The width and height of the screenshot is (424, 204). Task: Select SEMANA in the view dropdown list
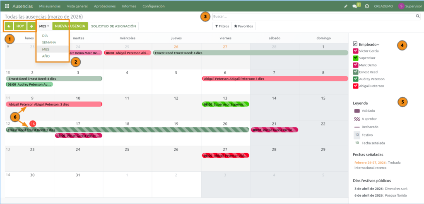tap(49, 42)
